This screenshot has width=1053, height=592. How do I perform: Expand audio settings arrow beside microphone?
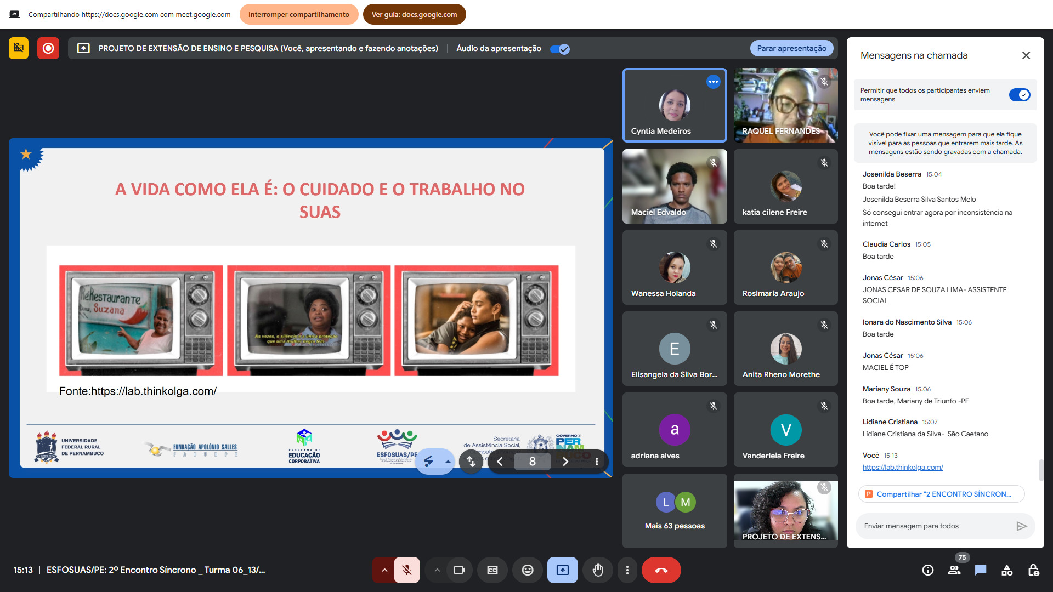(x=384, y=570)
